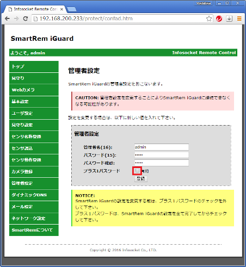Focus the 管理者名 input field
The image size is (246, 267).
[x=162, y=147]
